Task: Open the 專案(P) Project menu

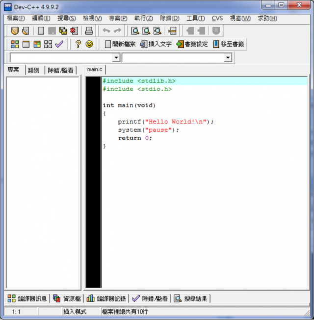Action: (118, 18)
